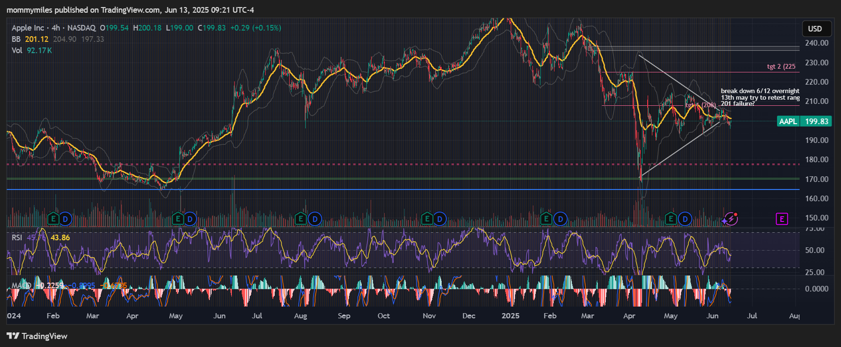Screen dimensions: 841x347
Task: Click the Oct label on the time axis
Action: pos(384,315)
